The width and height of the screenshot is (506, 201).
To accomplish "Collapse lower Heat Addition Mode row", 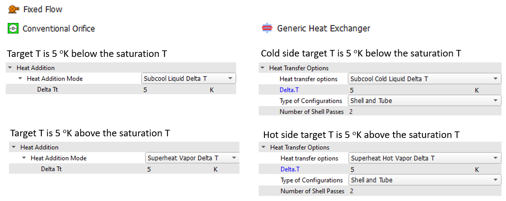I will click(x=24, y=158).
